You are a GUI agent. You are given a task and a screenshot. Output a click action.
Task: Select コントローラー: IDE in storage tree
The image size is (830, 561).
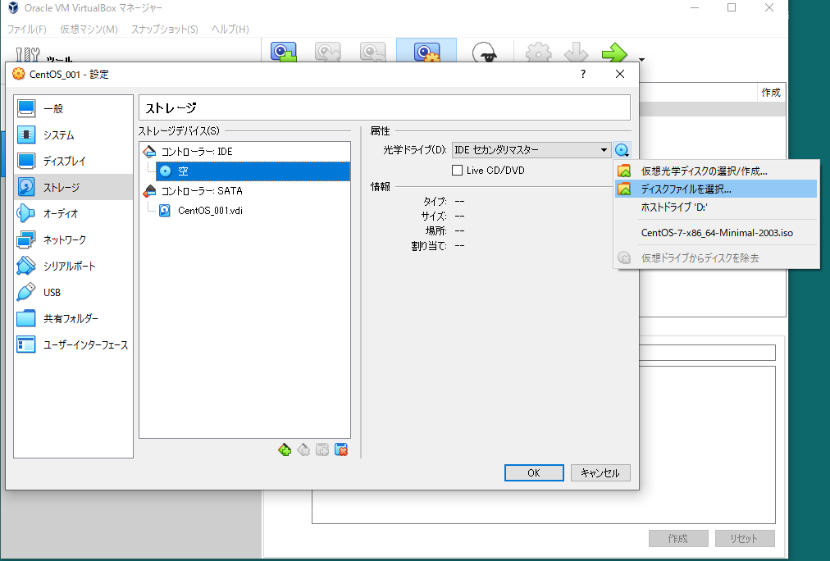click(197, 152)
